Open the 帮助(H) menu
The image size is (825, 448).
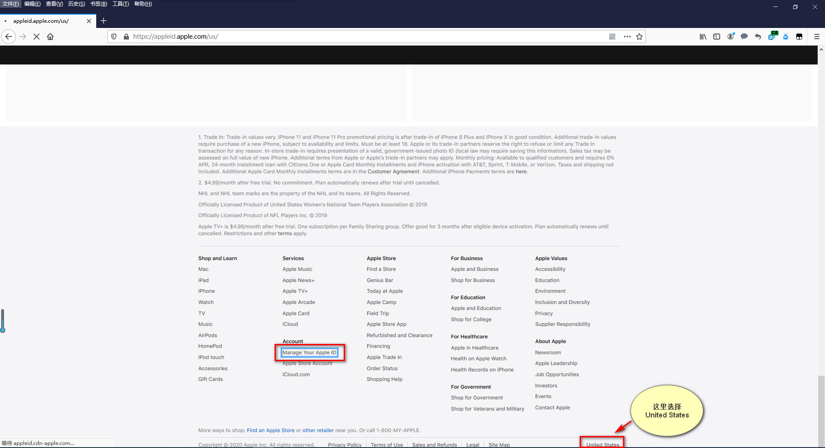(x=143, y=4)
